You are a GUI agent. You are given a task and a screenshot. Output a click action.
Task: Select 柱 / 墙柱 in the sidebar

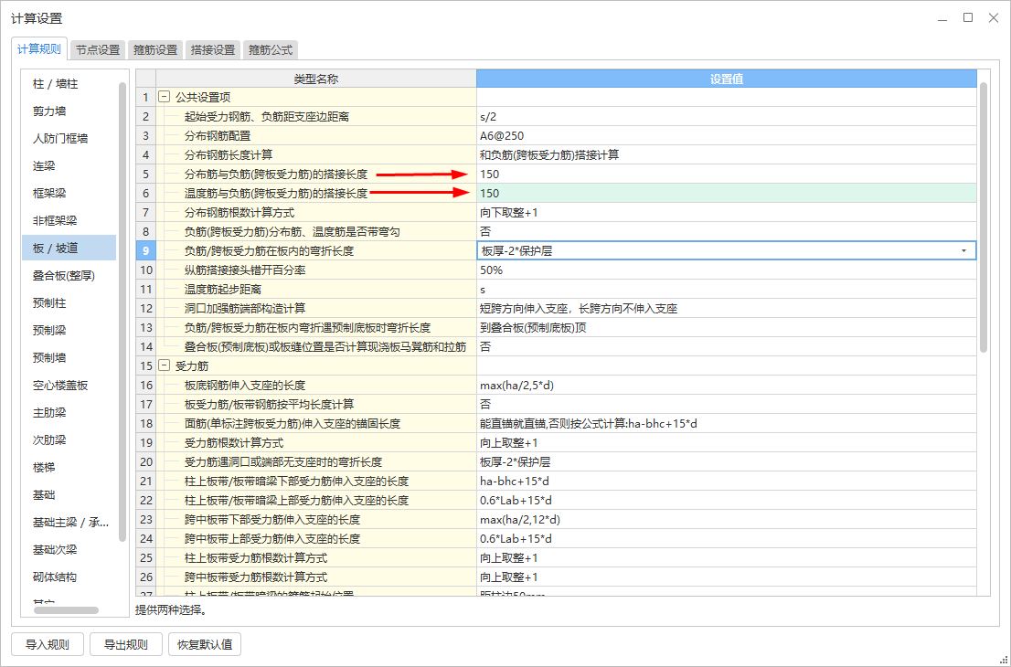[x=56, y=84]
